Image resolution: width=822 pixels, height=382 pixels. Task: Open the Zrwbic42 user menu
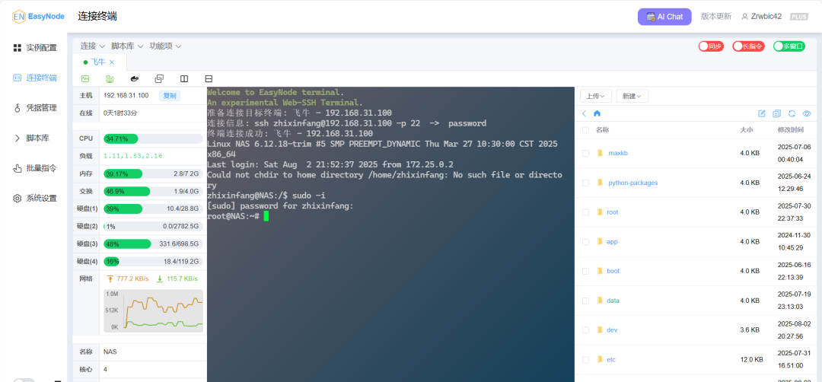[x=761, y=16]
